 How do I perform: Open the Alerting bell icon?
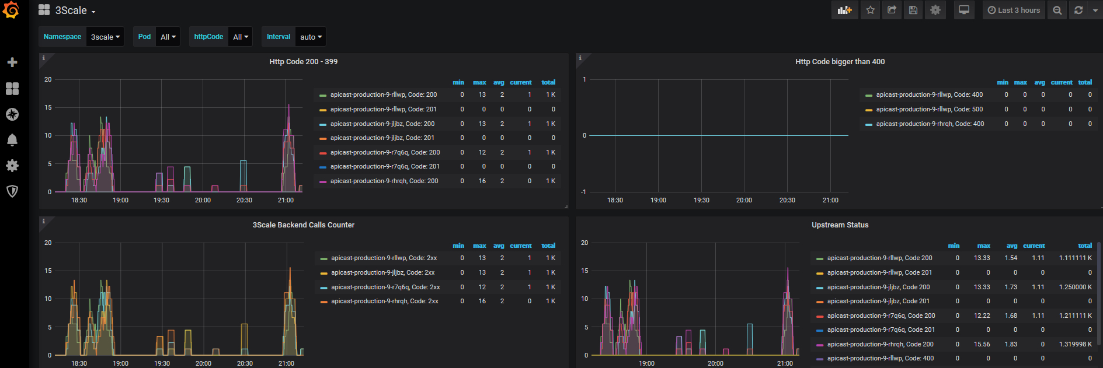(12, 140)
